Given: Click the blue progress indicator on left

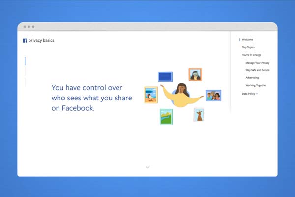Looking at the screenshot, I should point(25,61).
